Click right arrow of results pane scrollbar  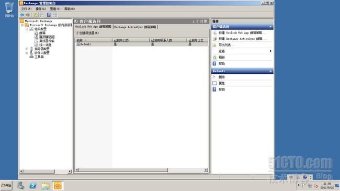206,170
